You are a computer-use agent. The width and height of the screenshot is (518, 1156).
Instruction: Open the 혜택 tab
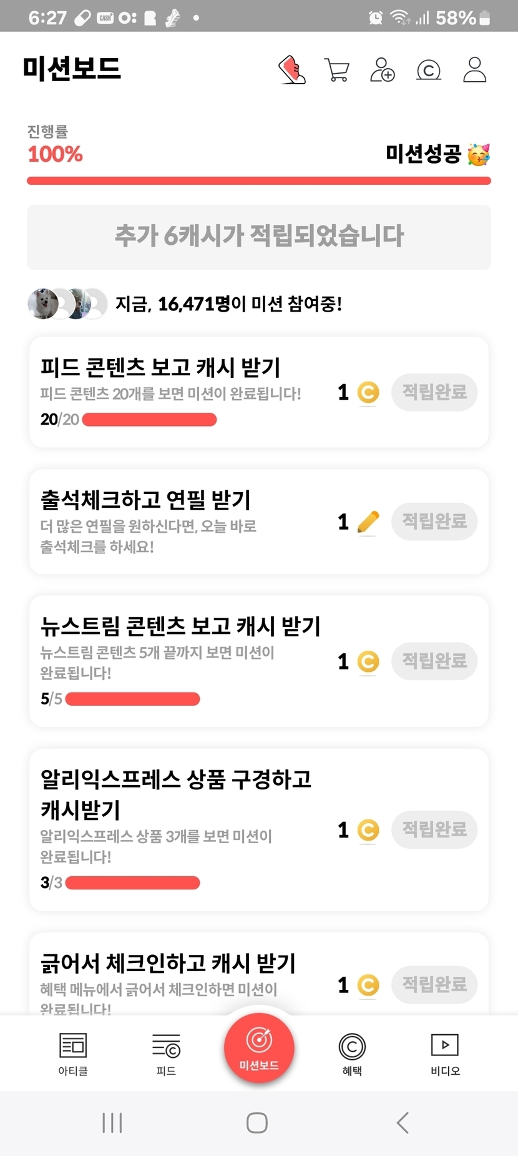coord(352,1054)
